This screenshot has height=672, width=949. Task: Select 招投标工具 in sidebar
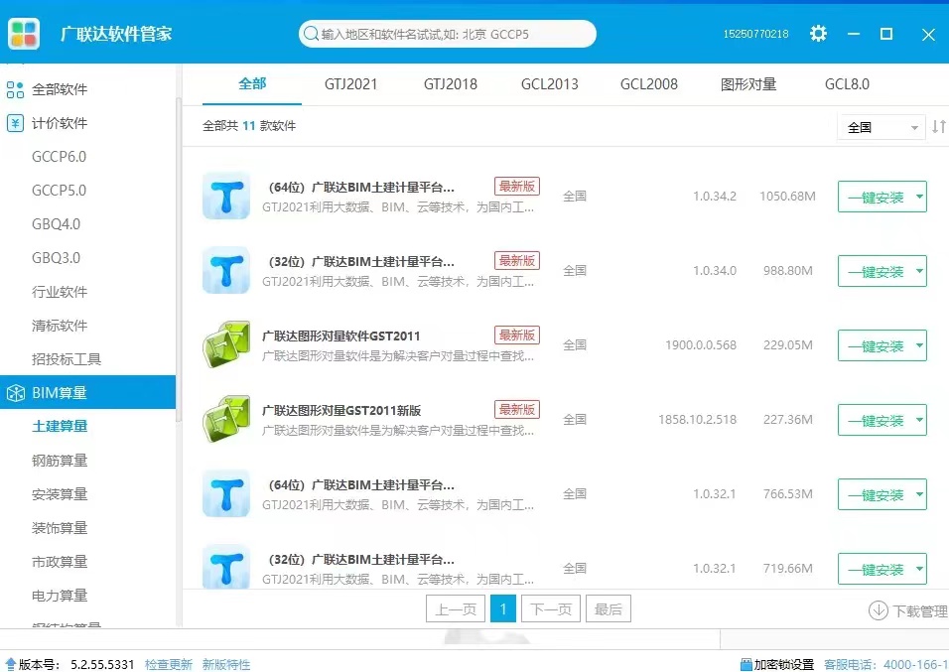66,359
